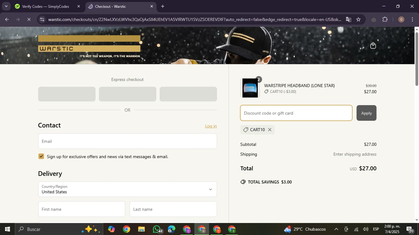Open the shopping bag cart icon
419x235 pixels.
pos(373,45)
